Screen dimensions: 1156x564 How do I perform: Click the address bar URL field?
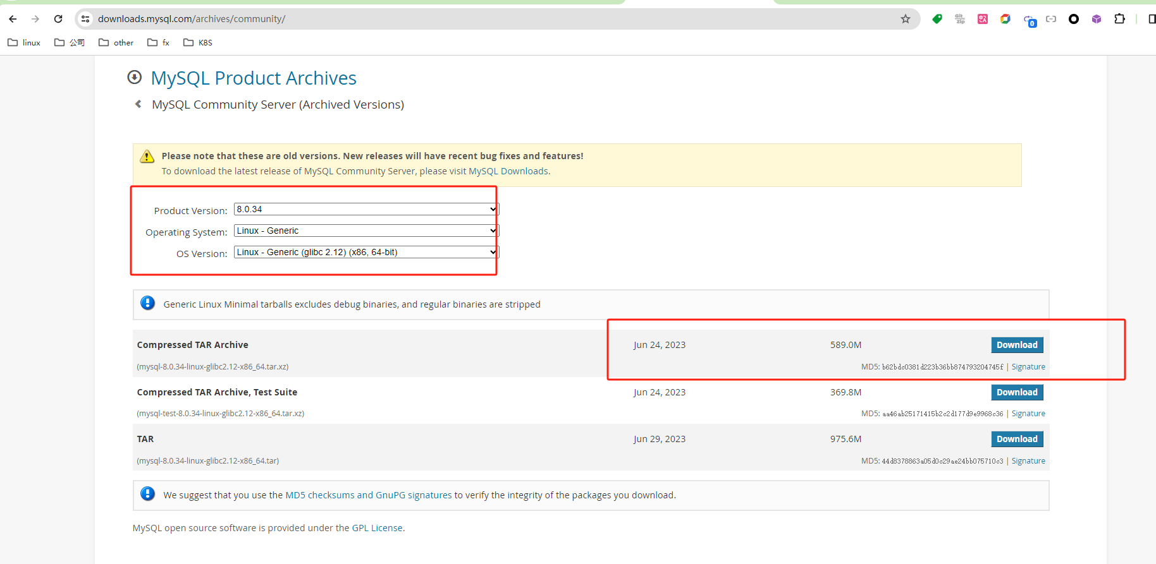[443, 19]
